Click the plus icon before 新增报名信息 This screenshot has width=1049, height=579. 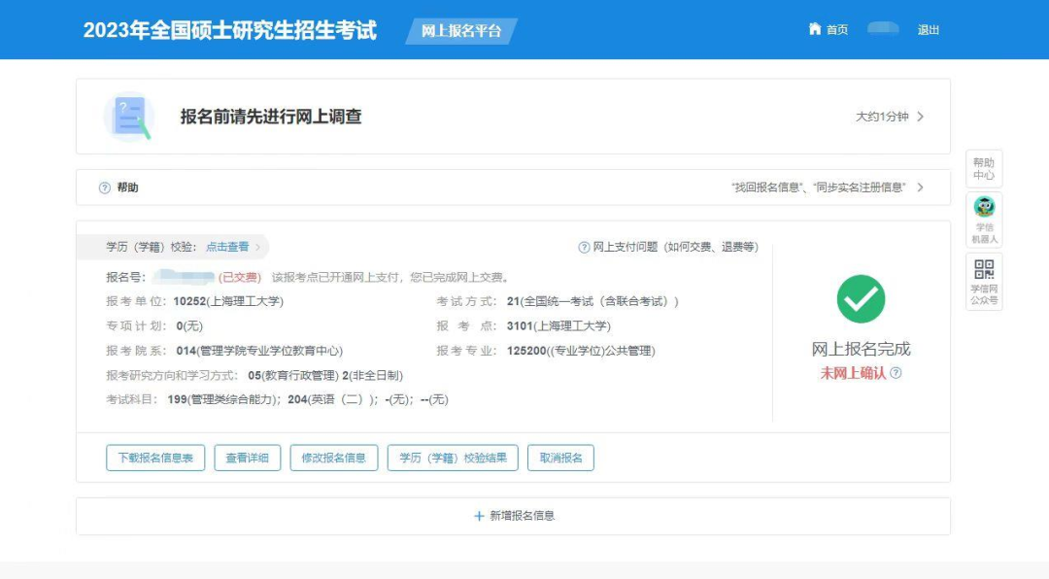479,516
